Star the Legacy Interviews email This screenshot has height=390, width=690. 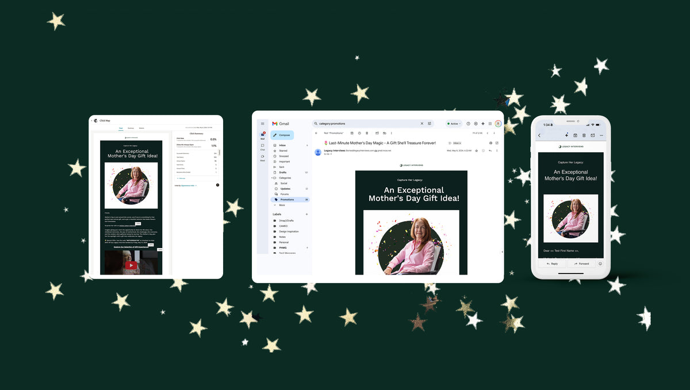click(x=476, y=150)
